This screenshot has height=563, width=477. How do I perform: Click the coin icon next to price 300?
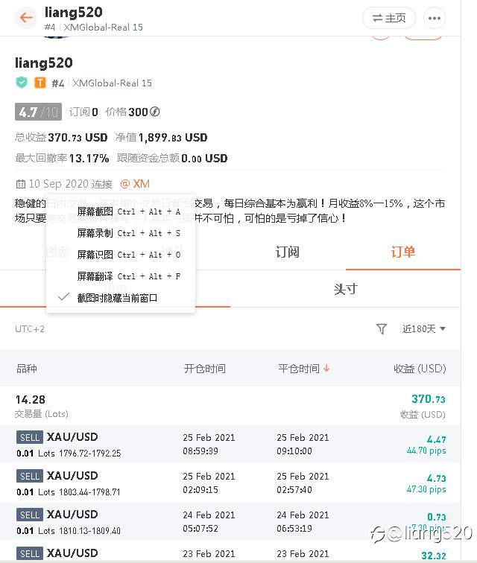[155, 112]
